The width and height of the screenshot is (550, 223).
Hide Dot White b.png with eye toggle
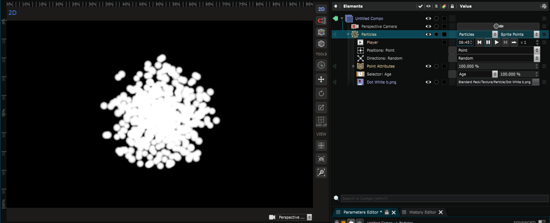(428, 82)
